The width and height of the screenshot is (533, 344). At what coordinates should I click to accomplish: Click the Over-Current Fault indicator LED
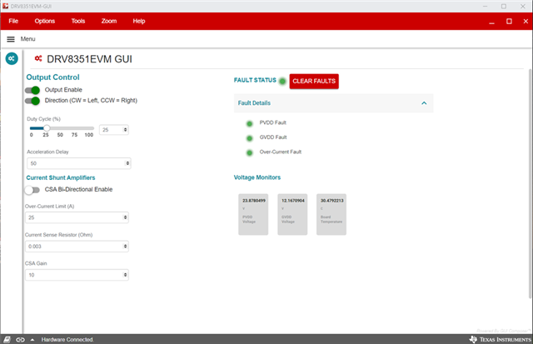pyautogui.click(x=250, y=153)
